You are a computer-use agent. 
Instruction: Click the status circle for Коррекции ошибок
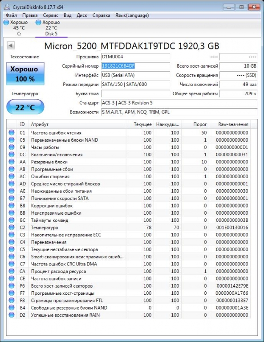[x=12, y=205]
